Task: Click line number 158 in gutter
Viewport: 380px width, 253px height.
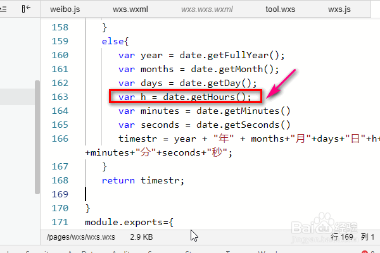Action: tap(60, 27)
